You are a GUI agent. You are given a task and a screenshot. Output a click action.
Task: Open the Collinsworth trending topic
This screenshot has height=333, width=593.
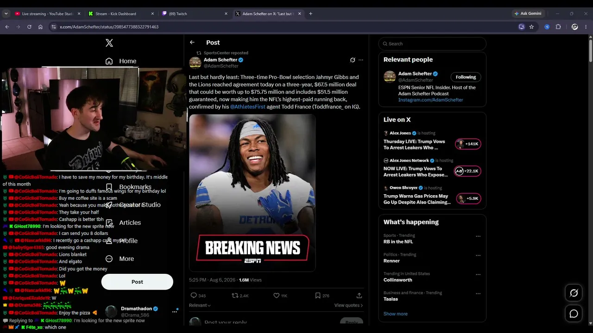click(398, 280)
